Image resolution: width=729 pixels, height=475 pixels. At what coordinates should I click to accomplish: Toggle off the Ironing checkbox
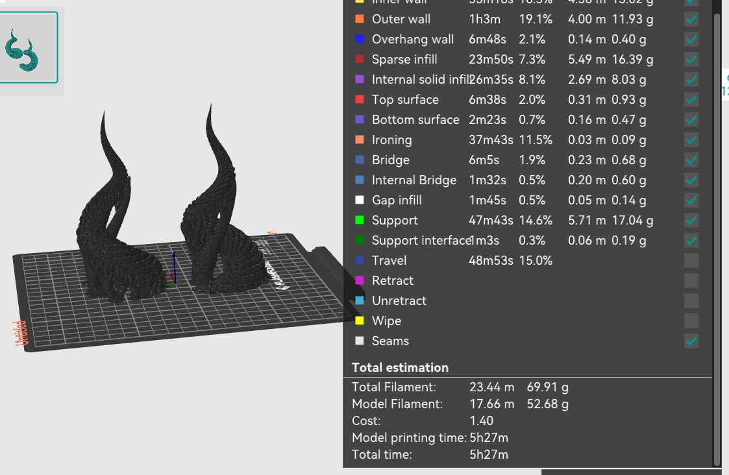[691, 140]
